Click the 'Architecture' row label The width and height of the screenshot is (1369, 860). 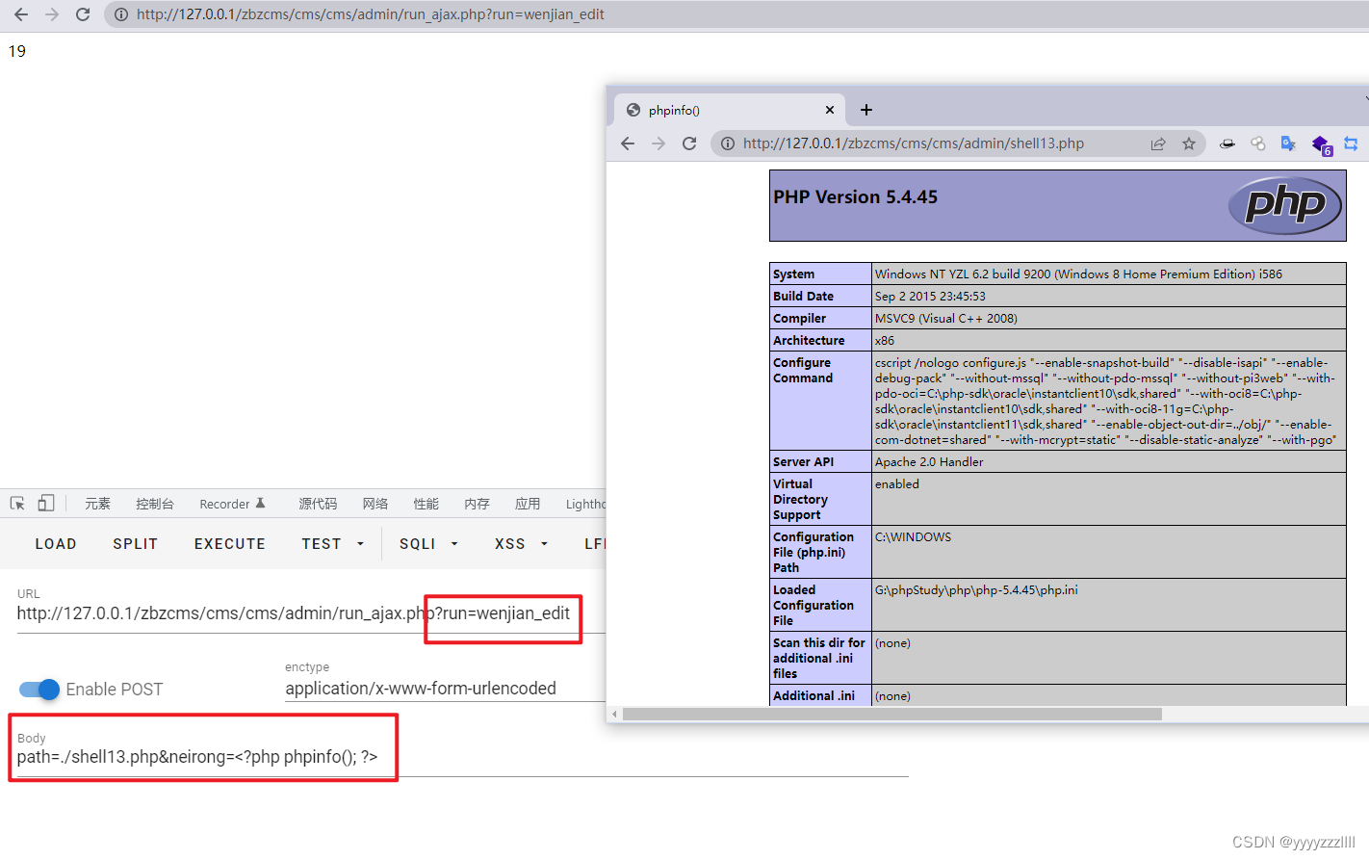tap(809, 341)
